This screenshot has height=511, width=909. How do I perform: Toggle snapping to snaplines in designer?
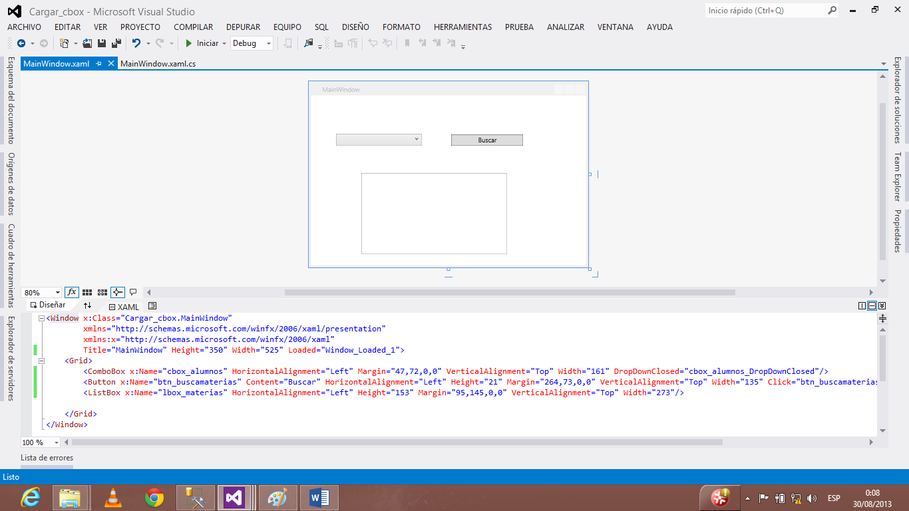(116, 292)
